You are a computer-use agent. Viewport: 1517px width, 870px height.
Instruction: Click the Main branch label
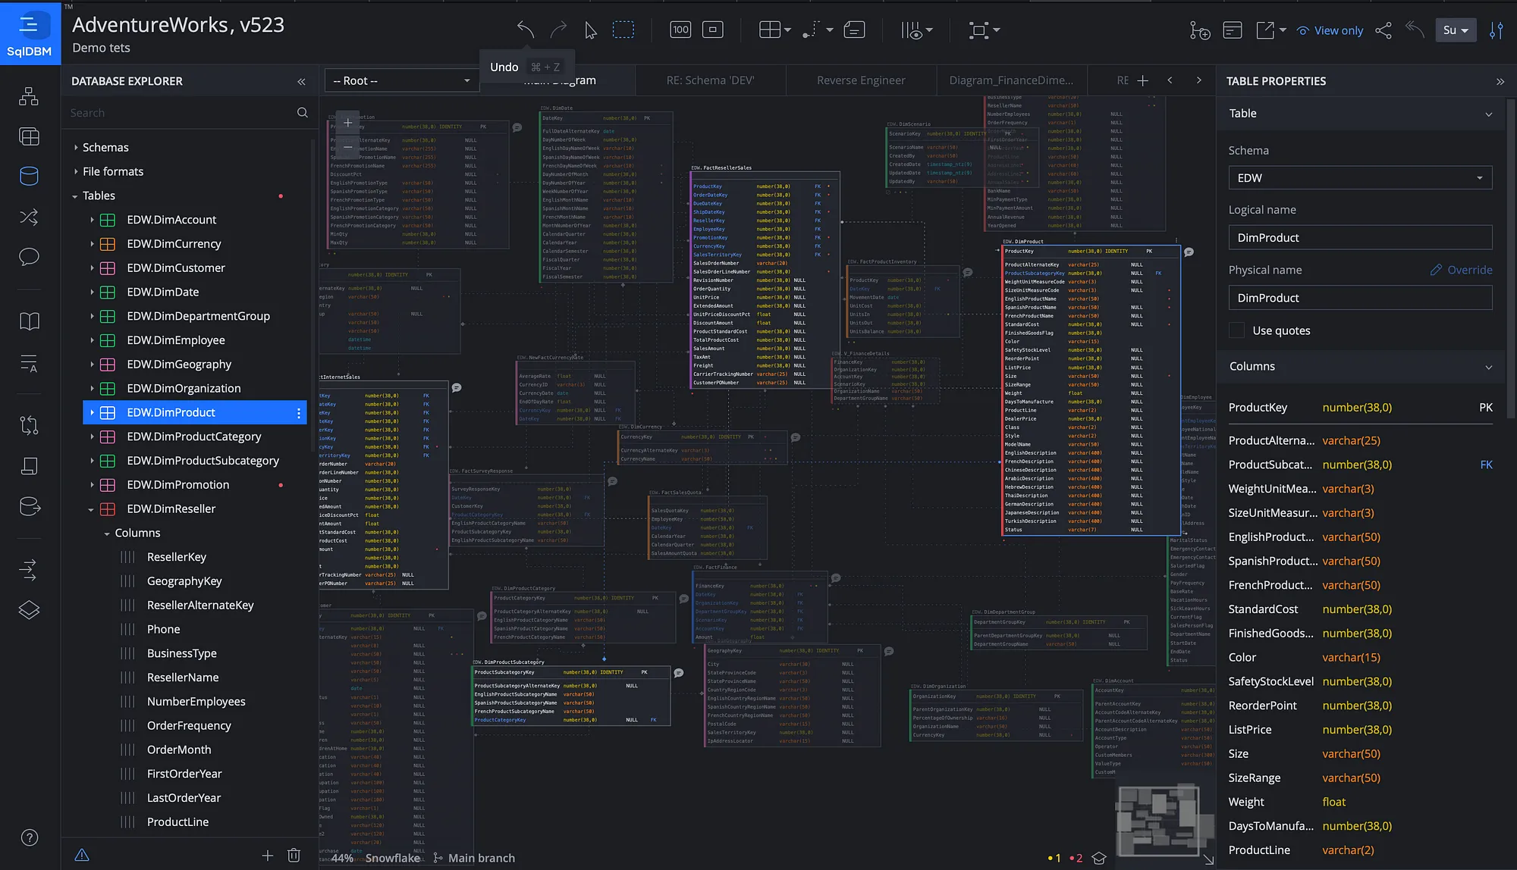481,858
